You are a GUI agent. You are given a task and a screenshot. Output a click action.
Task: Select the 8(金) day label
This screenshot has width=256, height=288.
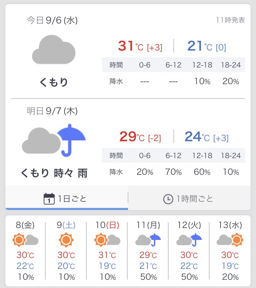click(25, 225)
